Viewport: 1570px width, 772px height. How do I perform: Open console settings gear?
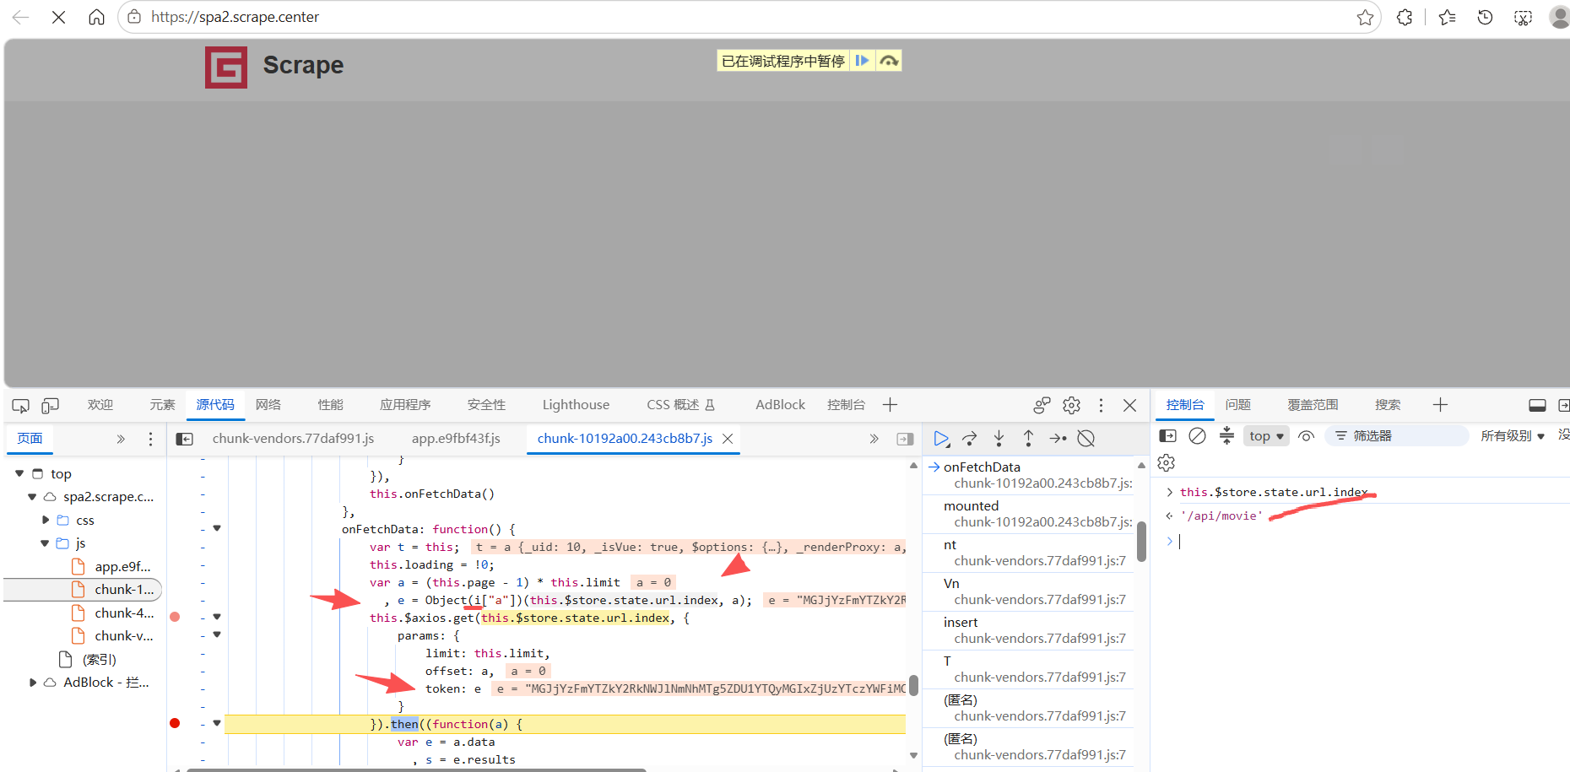tap(1167, 463)
